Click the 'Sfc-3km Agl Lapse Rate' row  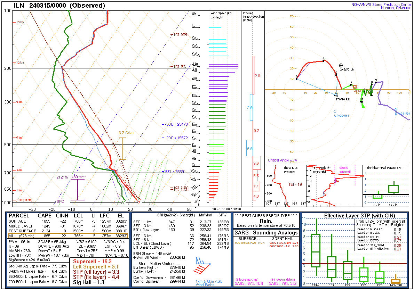pyautogui.click(x=38, y=266)
